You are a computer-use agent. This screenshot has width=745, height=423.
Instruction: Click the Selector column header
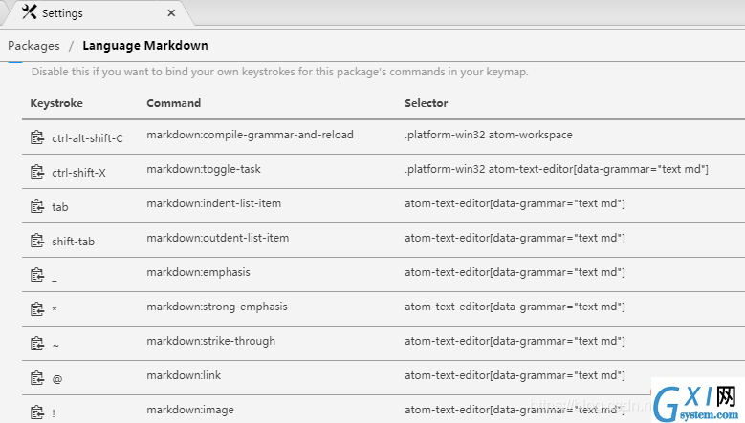pyautogui.click(x=427, y=103)
